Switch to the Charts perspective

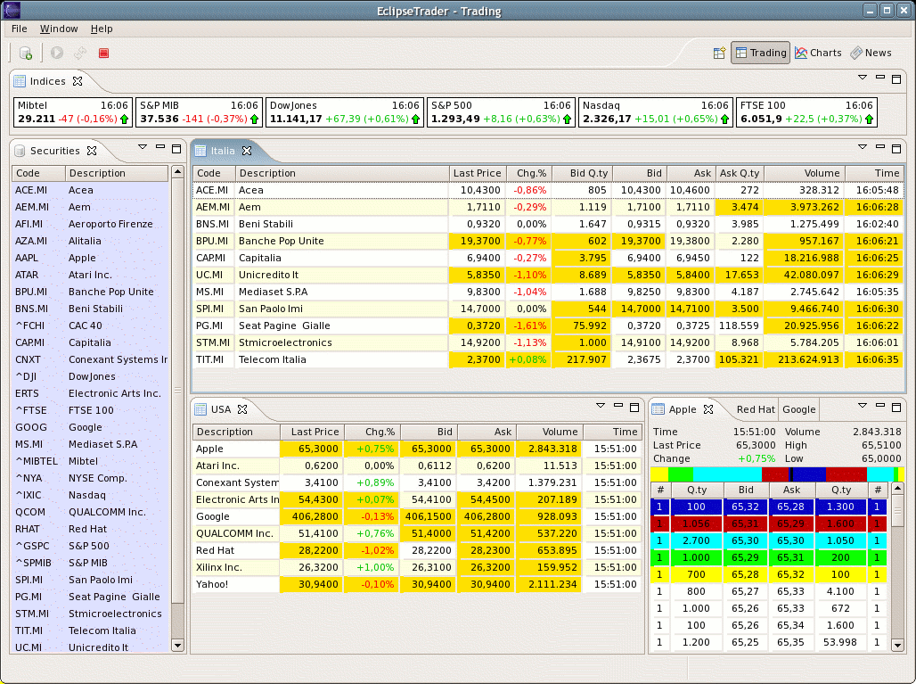[818, 54]
